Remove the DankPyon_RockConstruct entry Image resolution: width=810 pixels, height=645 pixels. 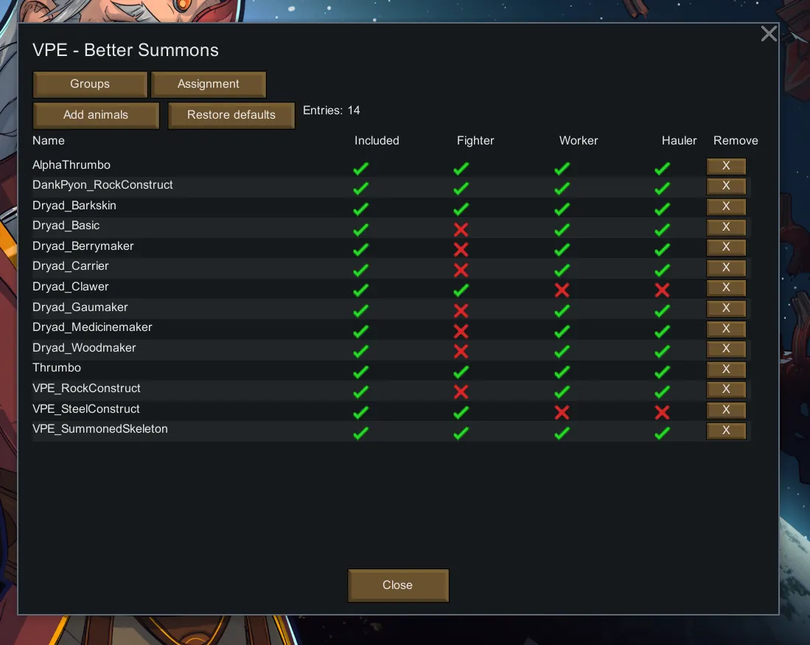(726, 186)
